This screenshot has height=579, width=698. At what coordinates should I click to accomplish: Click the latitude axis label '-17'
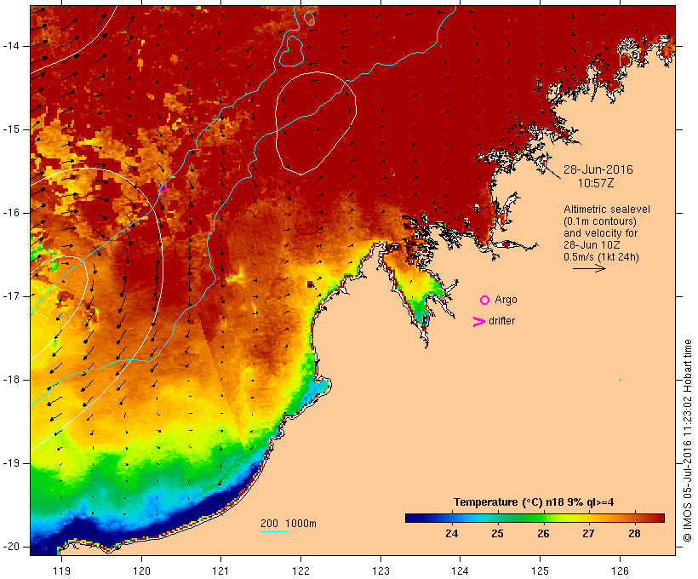point(11,296)
